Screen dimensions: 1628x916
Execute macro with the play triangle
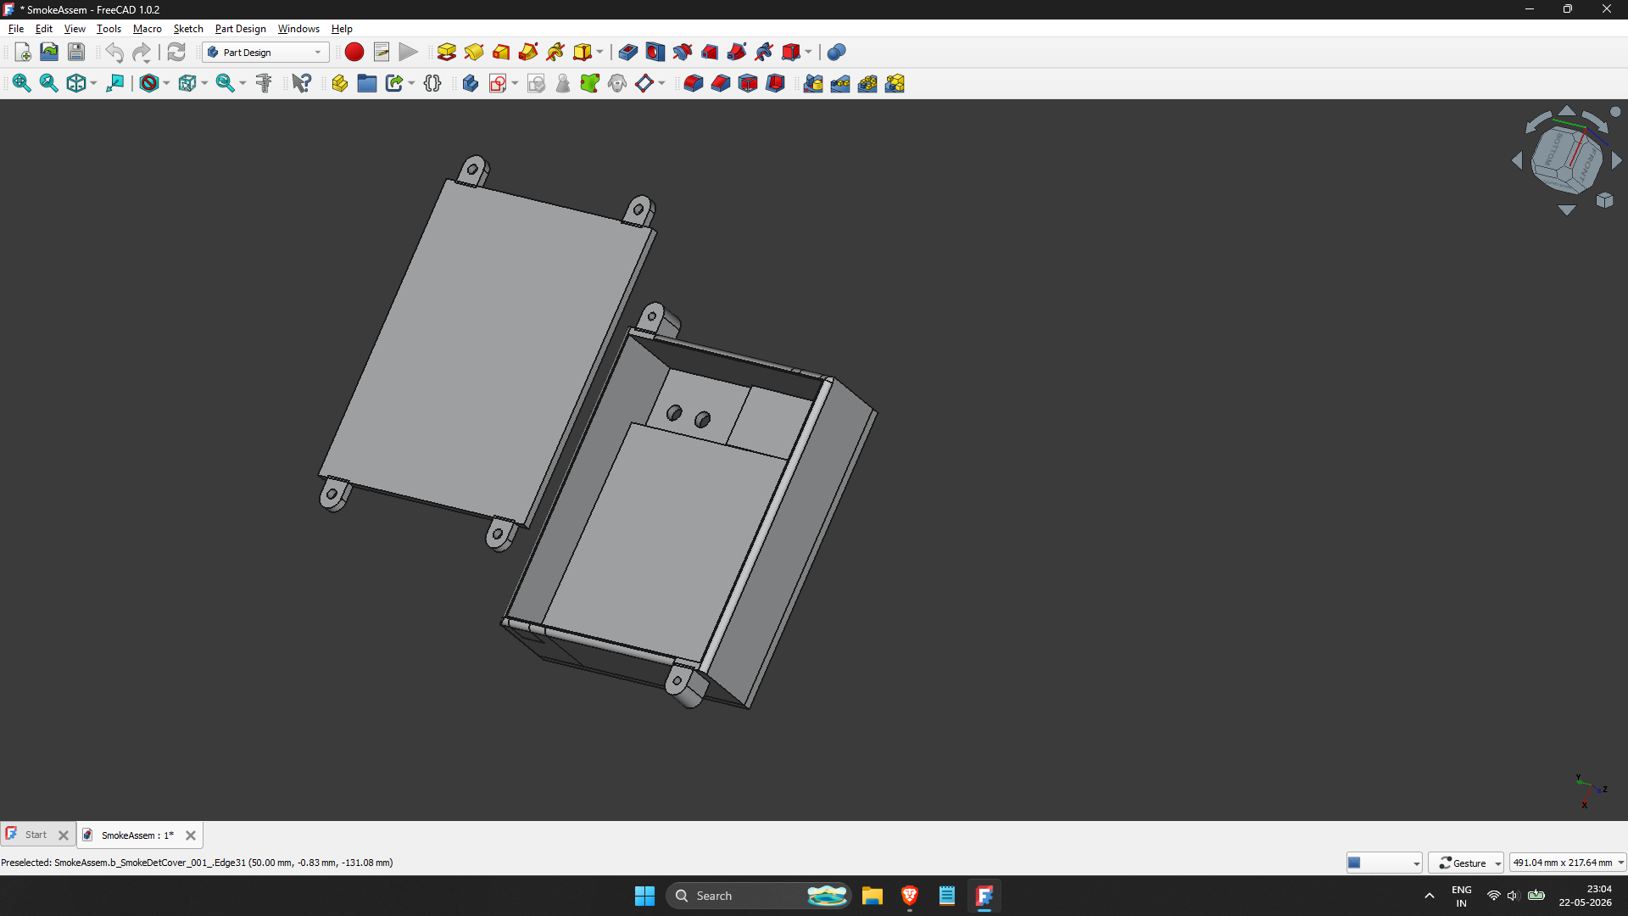[x=409, y=53]
